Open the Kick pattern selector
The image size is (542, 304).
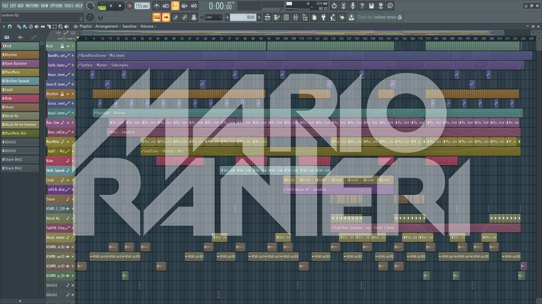click(x=243, y=17)
